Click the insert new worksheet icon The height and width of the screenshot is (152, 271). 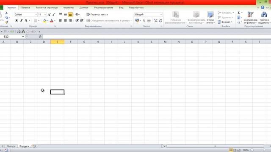coord(34,146)
